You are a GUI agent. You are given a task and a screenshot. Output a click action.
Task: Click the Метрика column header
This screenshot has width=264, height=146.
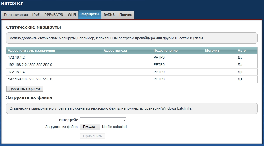point(212,51)
